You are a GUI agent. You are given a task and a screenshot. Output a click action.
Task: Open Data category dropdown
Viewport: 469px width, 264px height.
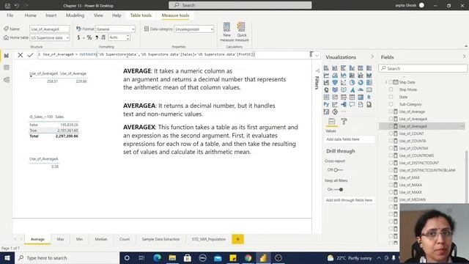(193, 29)
